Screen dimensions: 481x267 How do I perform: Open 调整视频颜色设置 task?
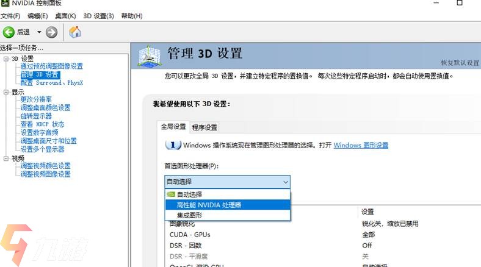tap(45, 166)
